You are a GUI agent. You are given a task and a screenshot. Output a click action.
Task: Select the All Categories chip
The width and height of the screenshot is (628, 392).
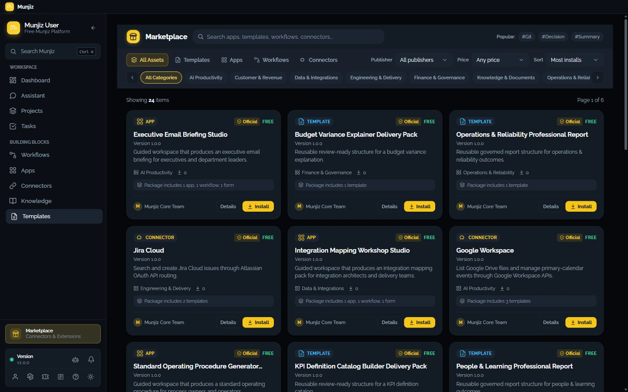pos(161,78)
